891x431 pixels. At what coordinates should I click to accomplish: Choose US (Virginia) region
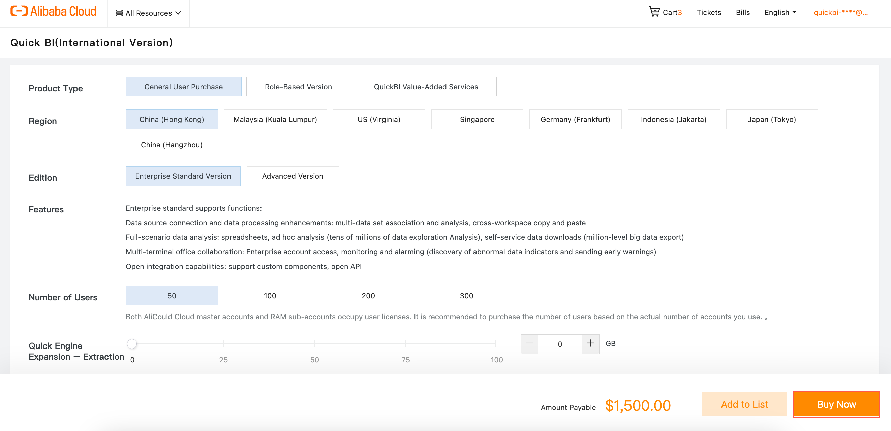click(379, 119)
